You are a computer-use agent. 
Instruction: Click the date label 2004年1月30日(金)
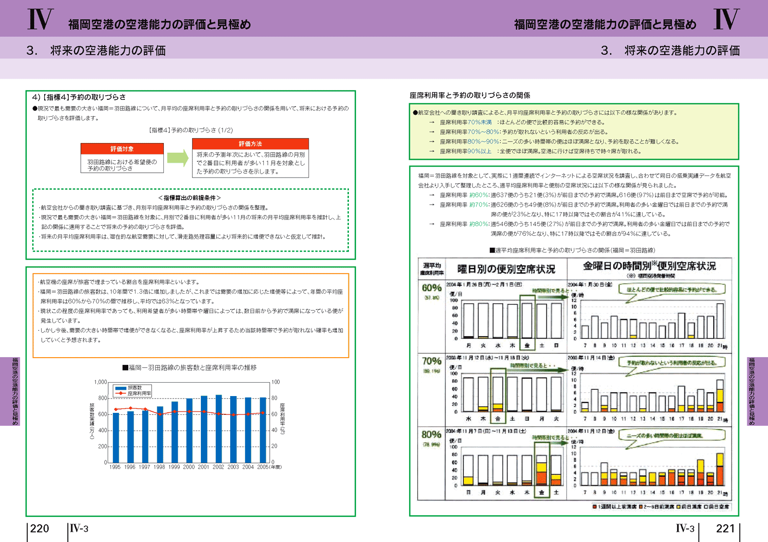pyautogui.click(x=591, y=285)
